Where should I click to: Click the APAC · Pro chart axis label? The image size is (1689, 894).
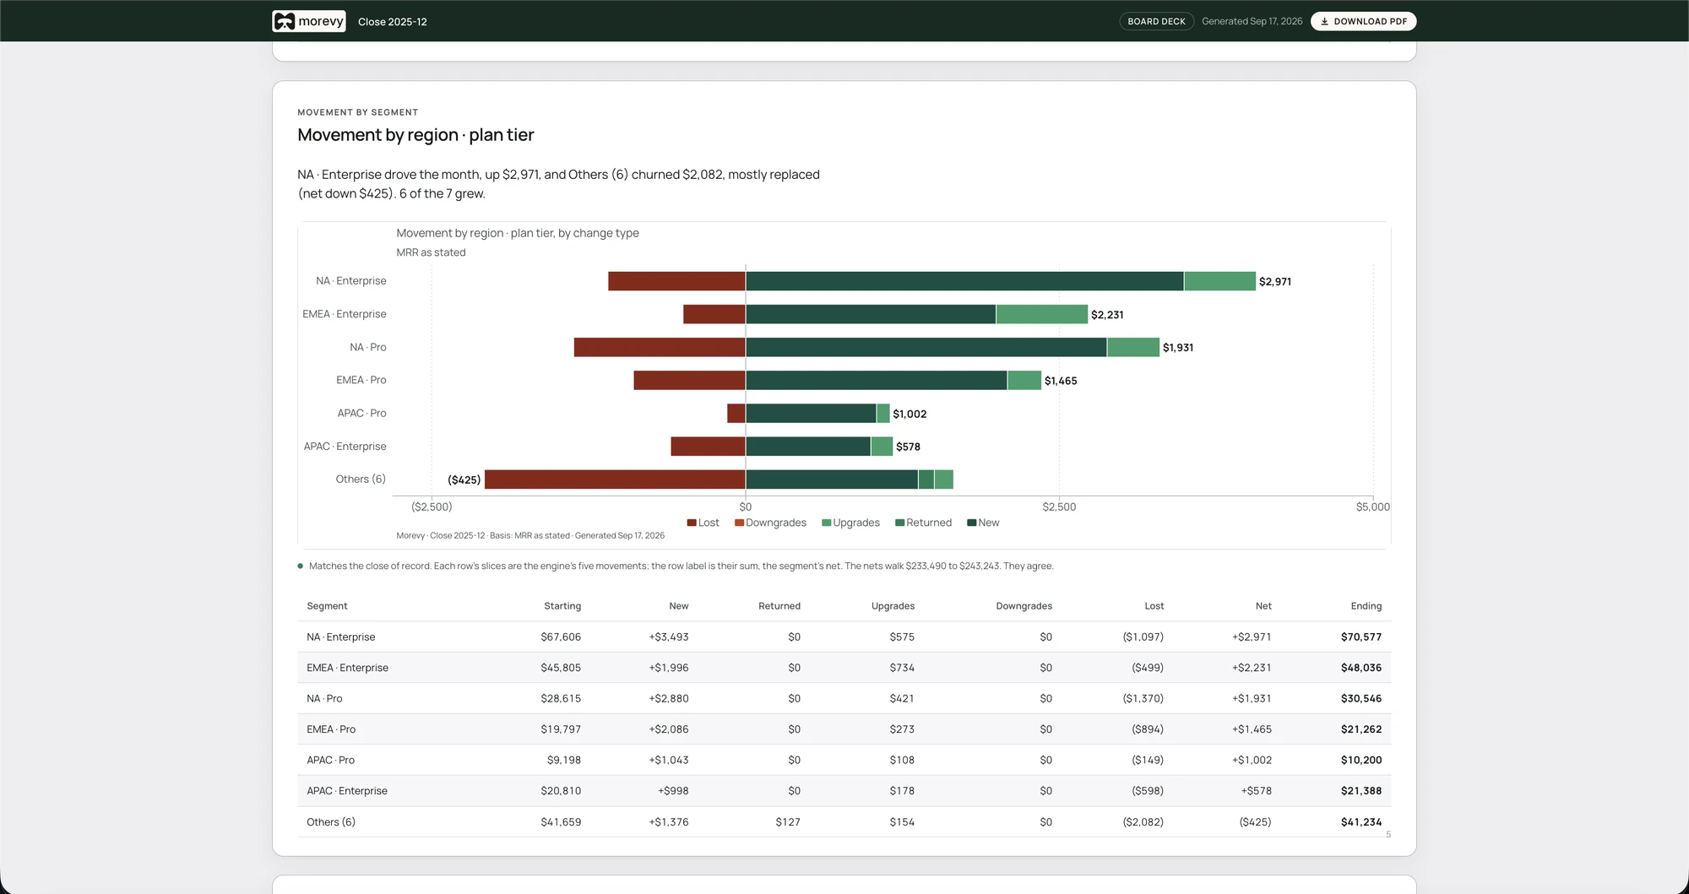[361, 414]
